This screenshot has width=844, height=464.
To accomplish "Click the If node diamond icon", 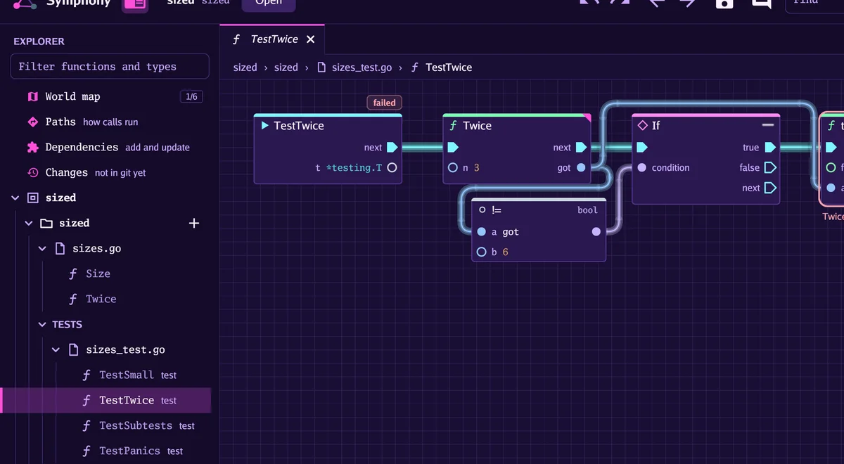I will coord(642,126).
